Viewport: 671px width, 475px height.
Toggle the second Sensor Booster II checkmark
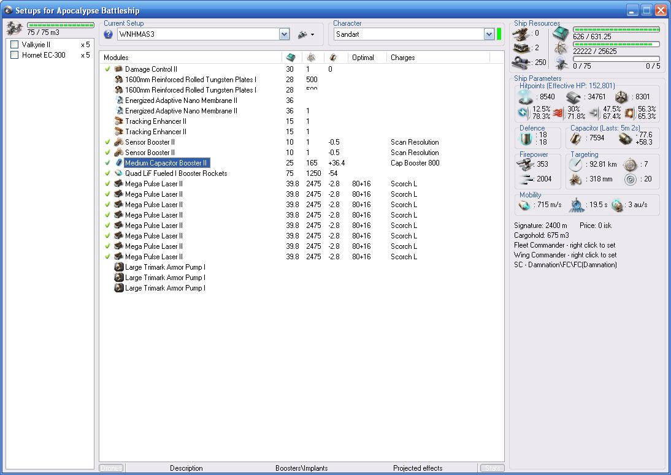(x=107, y=152)
